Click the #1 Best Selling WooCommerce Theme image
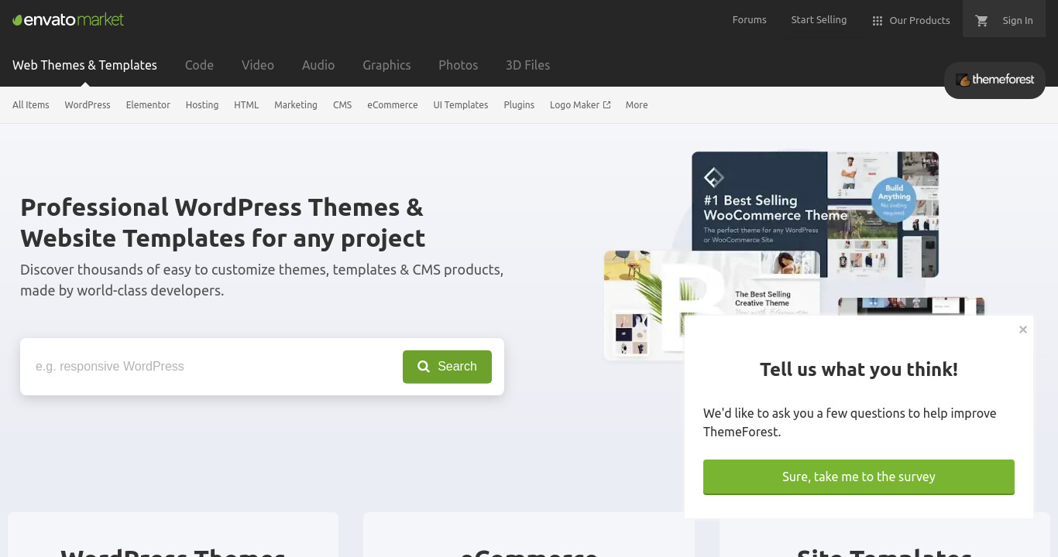Screen dimensions: 1058x557 815,214
